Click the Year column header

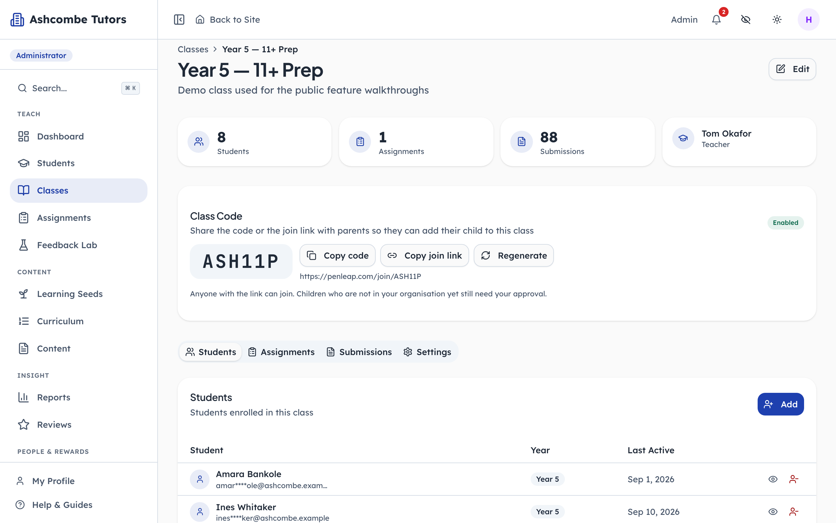click(540, 450)
